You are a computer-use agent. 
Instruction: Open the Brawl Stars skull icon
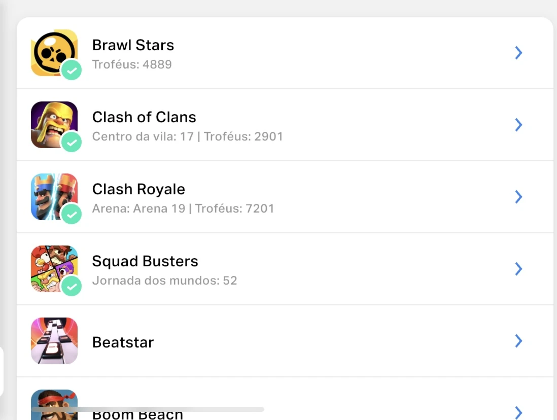[x=54, y=53]
